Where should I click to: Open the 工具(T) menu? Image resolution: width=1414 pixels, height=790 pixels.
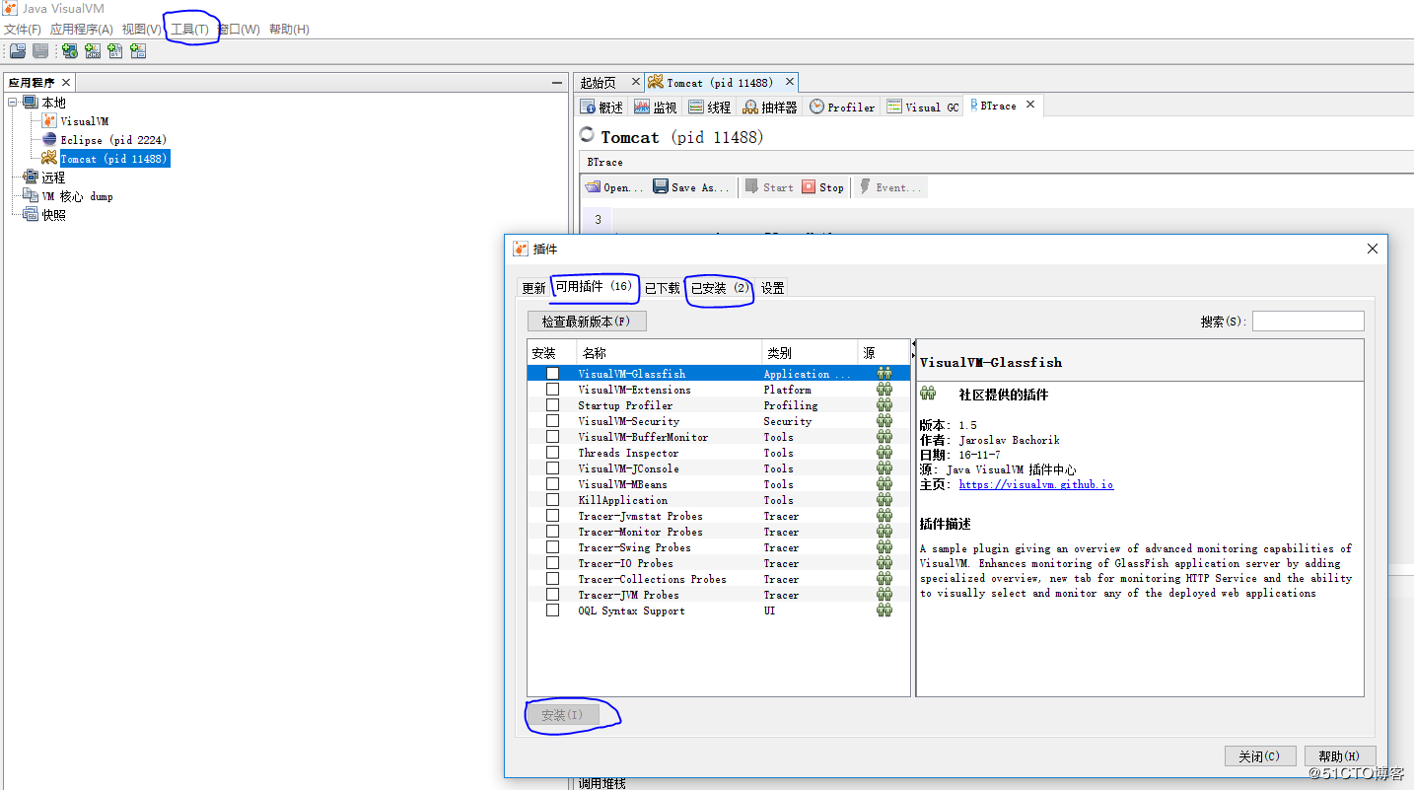point(189,29)
